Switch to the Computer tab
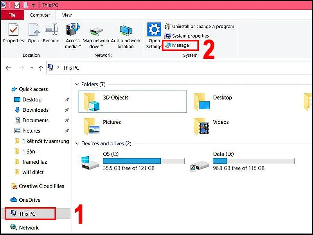 [x=40, y=15]
